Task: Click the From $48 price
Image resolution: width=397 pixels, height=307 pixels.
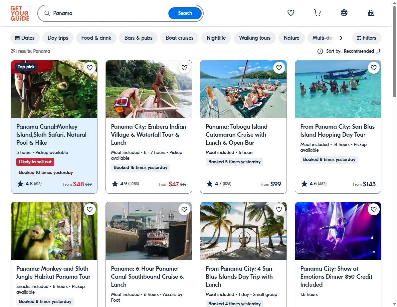Action: [x=78, y=184]
